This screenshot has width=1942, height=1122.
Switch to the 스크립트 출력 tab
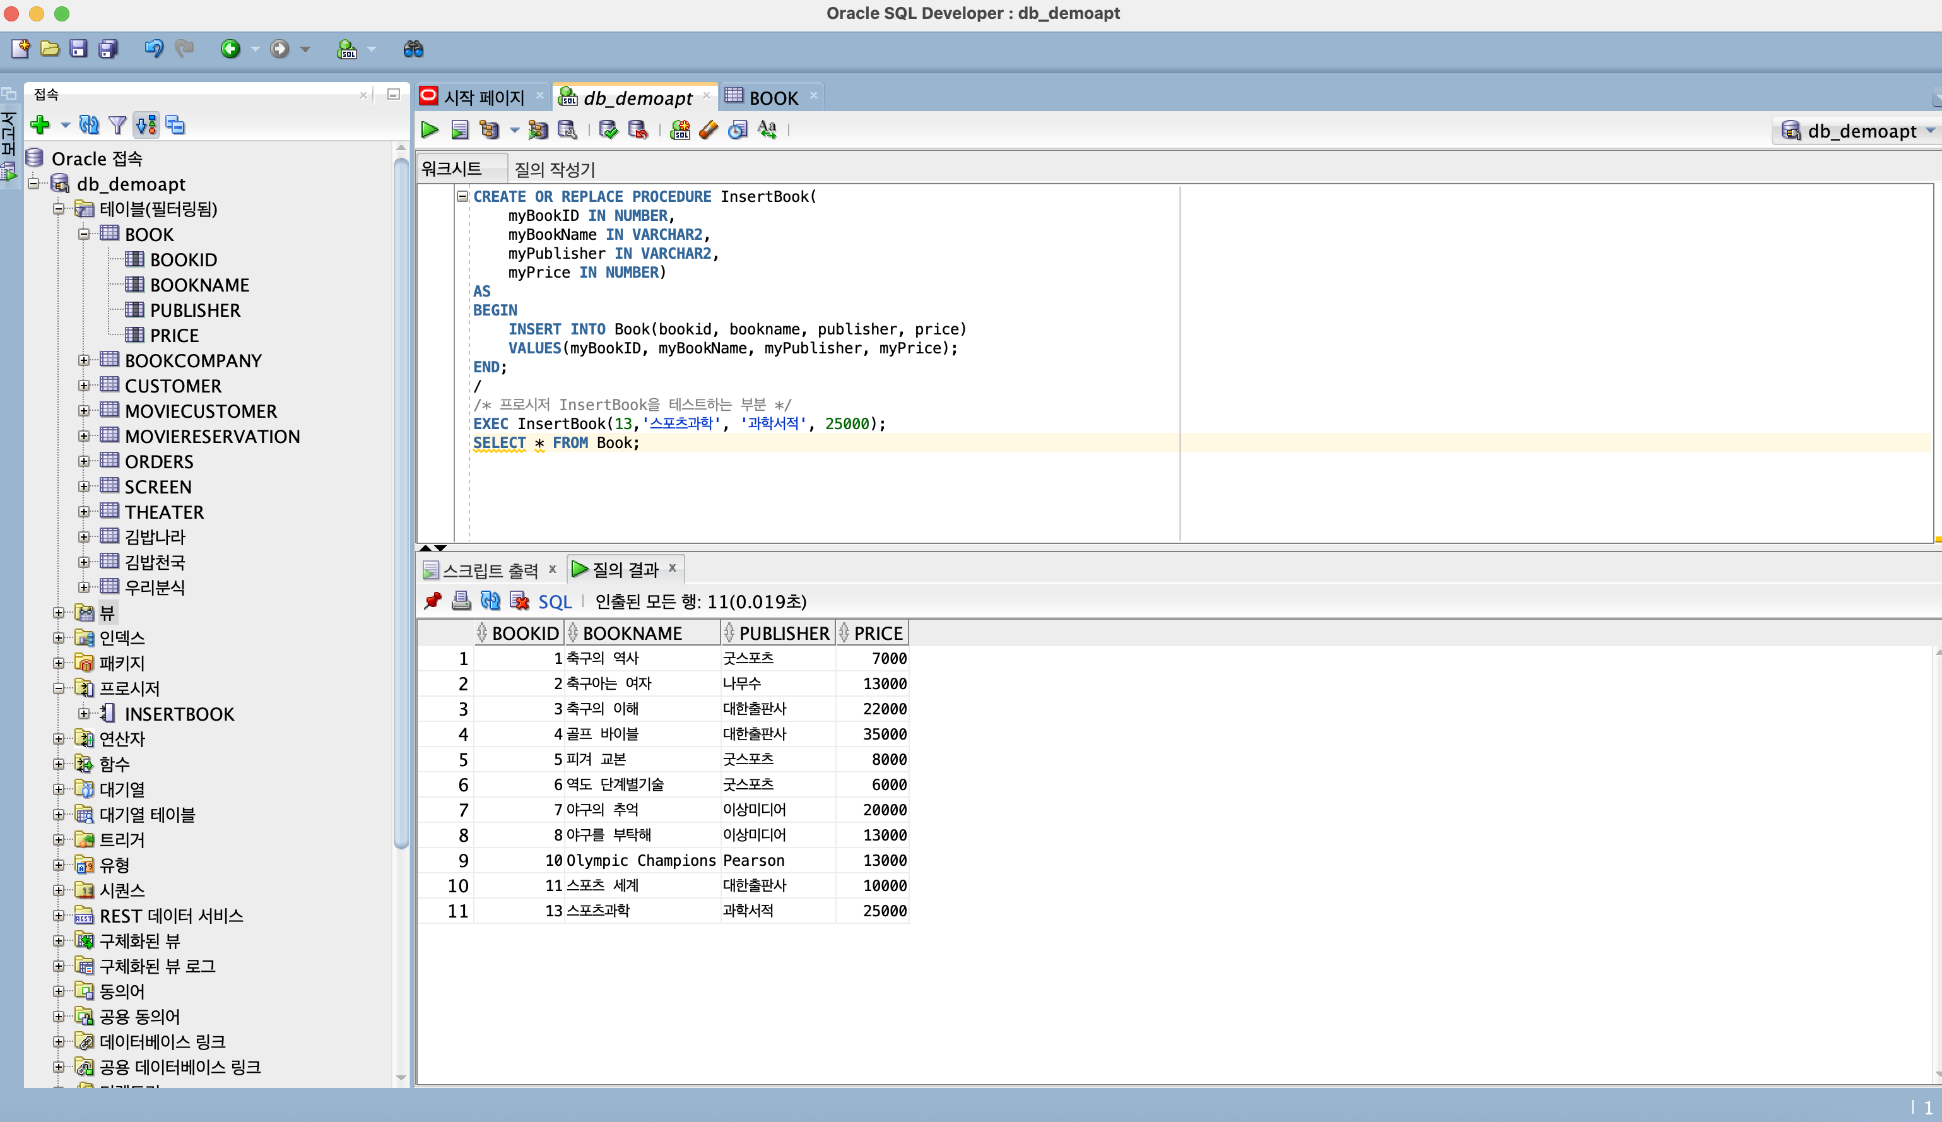[489, 569]
